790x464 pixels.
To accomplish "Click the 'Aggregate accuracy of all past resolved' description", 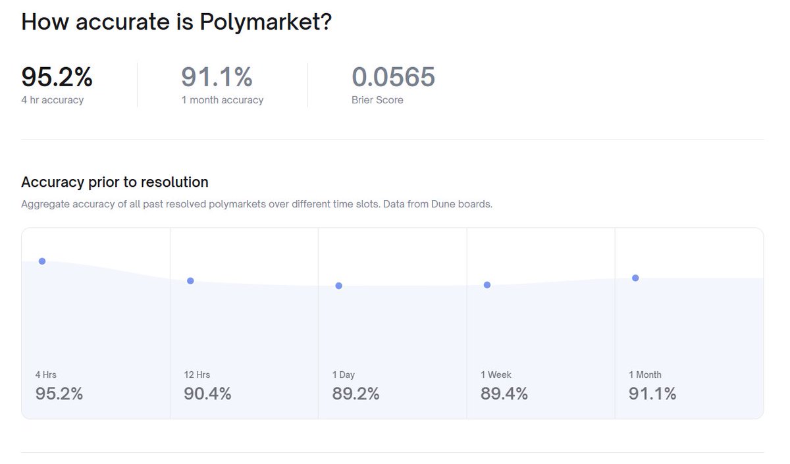I will coord(257,204).
